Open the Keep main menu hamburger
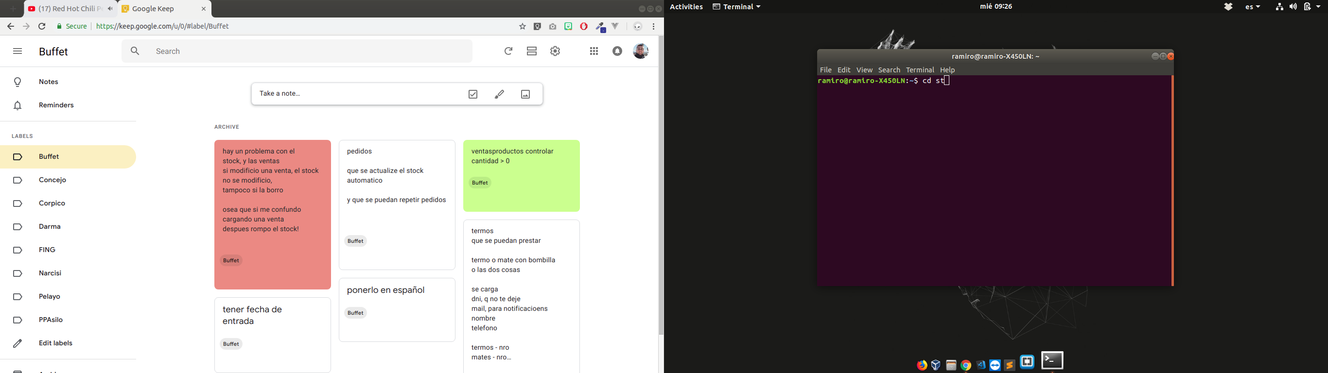This screenshot has width=1328, height=373. click(x=17, y=51)
